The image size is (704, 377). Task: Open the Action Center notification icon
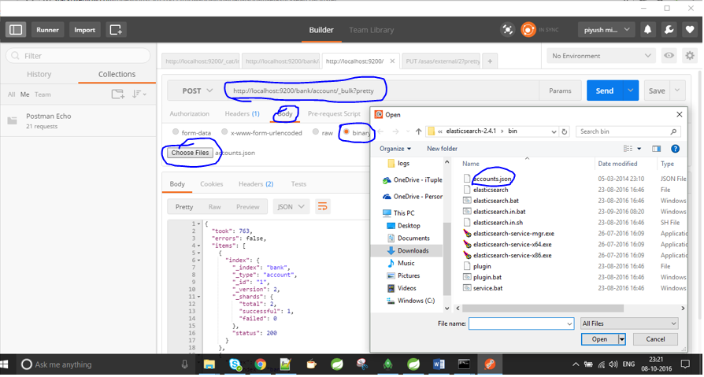(685, 364)
